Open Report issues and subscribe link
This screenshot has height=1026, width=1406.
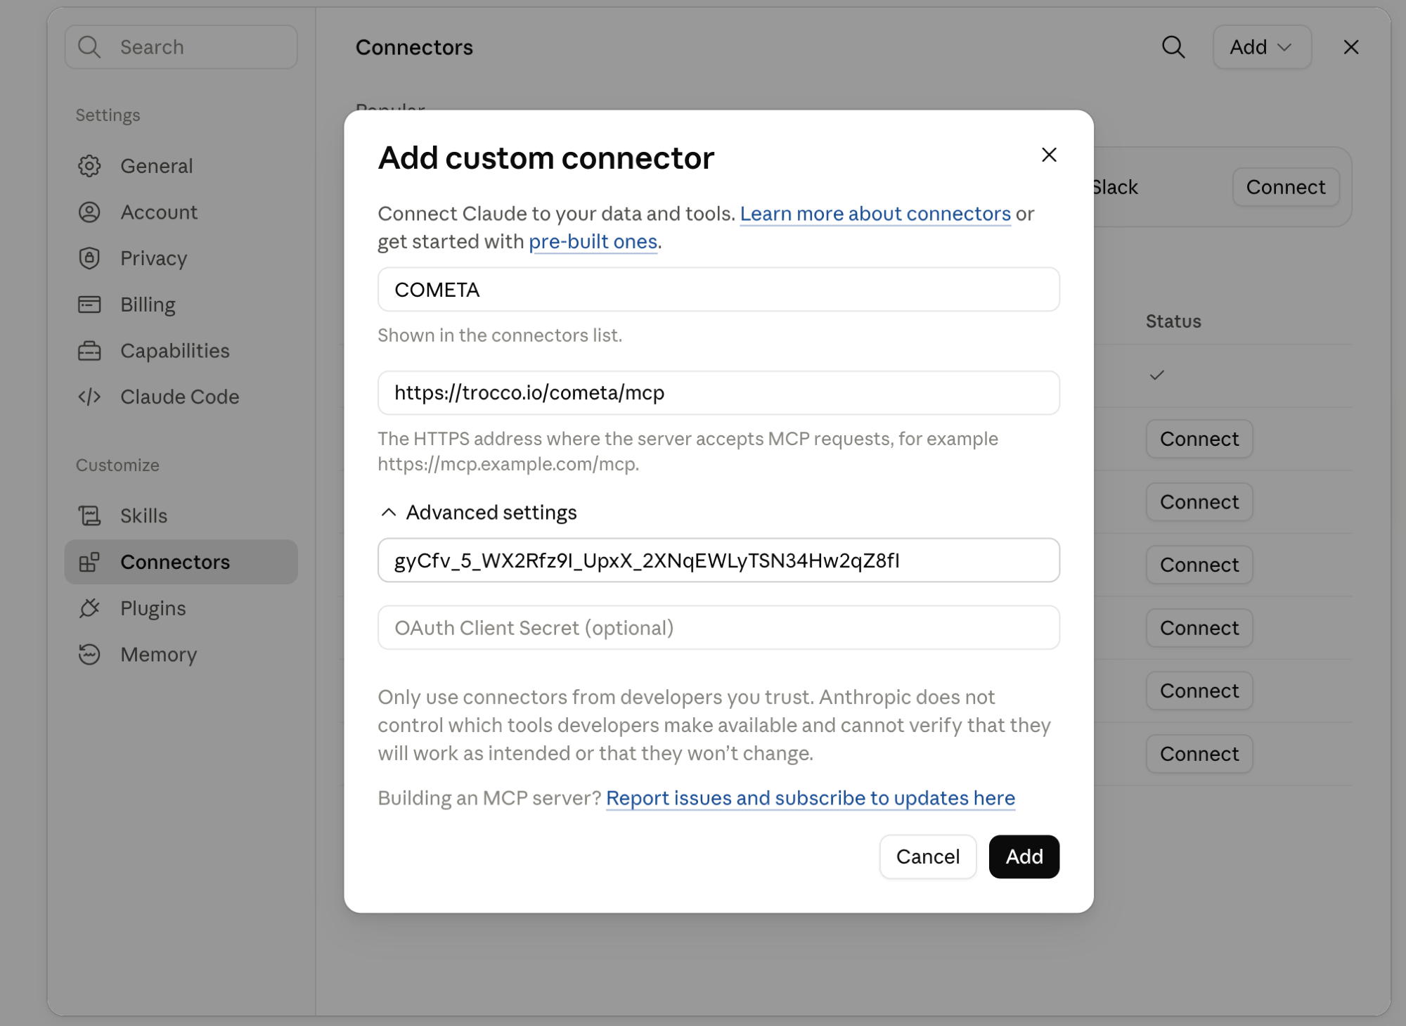click(x=811, y=798)
